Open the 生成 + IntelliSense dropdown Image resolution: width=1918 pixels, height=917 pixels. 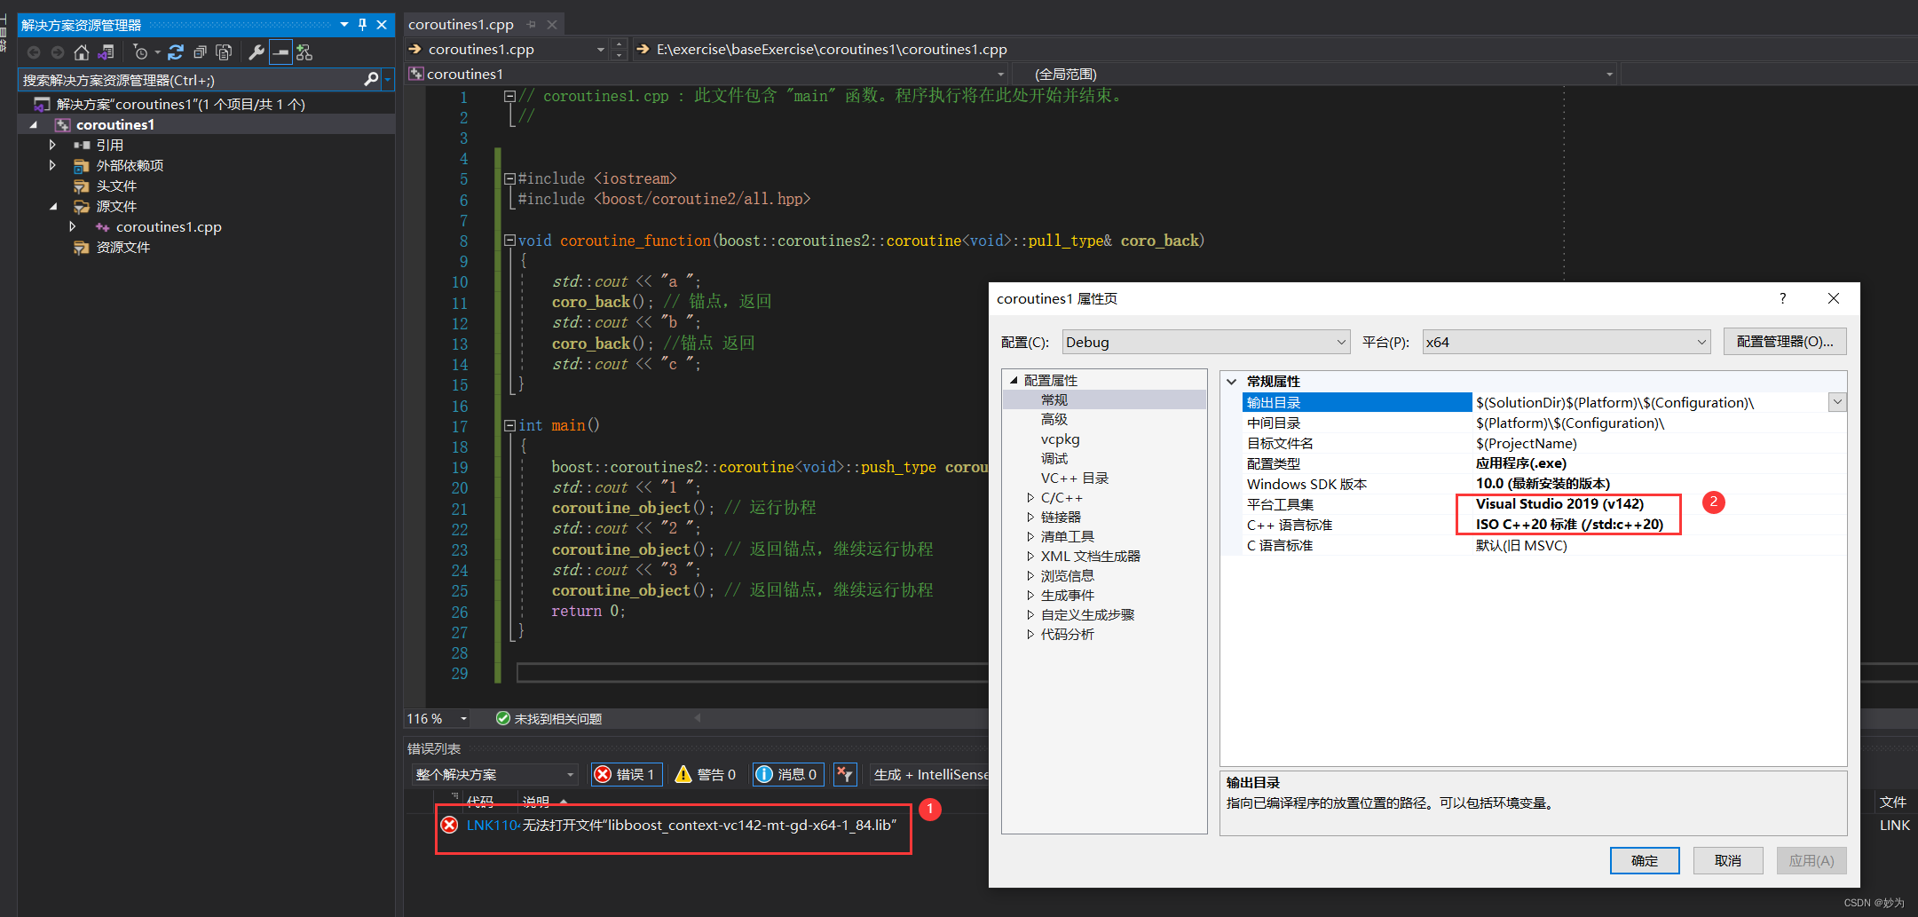(x=930, y=774)
